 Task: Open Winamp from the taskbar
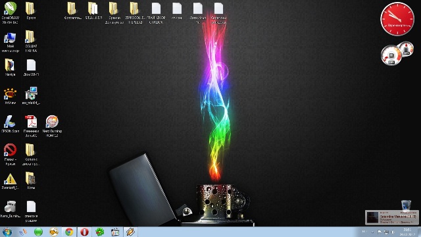click(130, 232)
